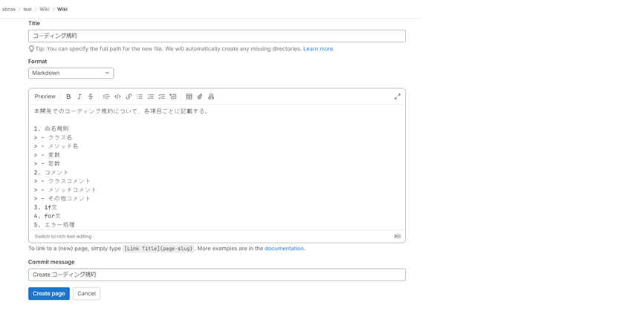Click the Create page button
The height and width of the screenshot is (328, 619).
[x=49, y=294]
